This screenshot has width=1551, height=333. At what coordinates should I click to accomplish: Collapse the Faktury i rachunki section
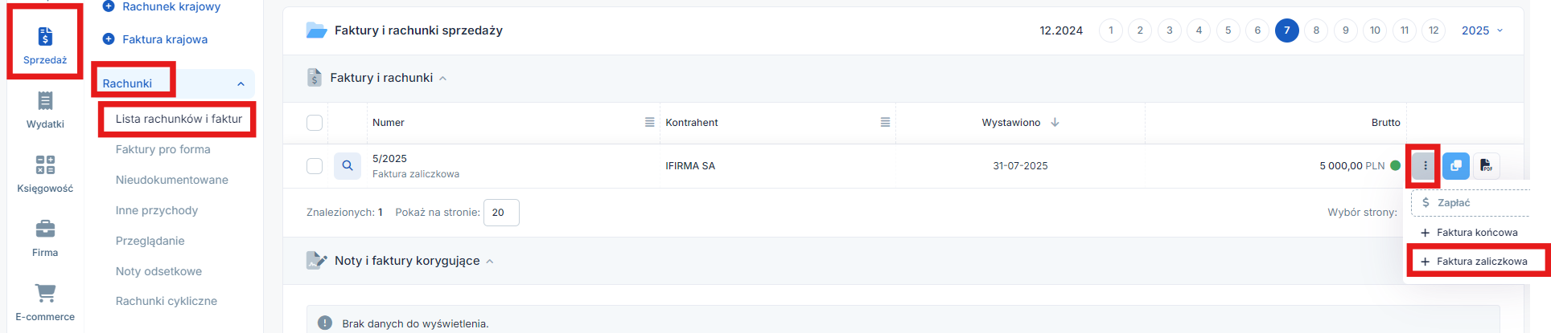pos(442,79)
